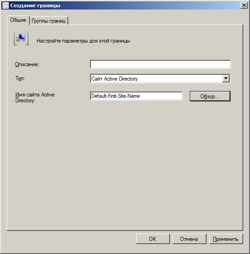Click the Применить button
This screenshot has width=250, height=254.
pyautogui.click(x=226, y=239)
